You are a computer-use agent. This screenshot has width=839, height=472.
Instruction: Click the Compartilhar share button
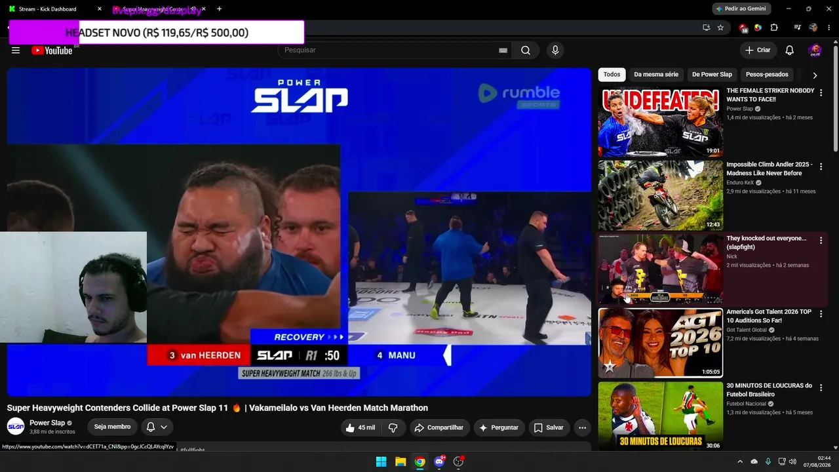439,427
